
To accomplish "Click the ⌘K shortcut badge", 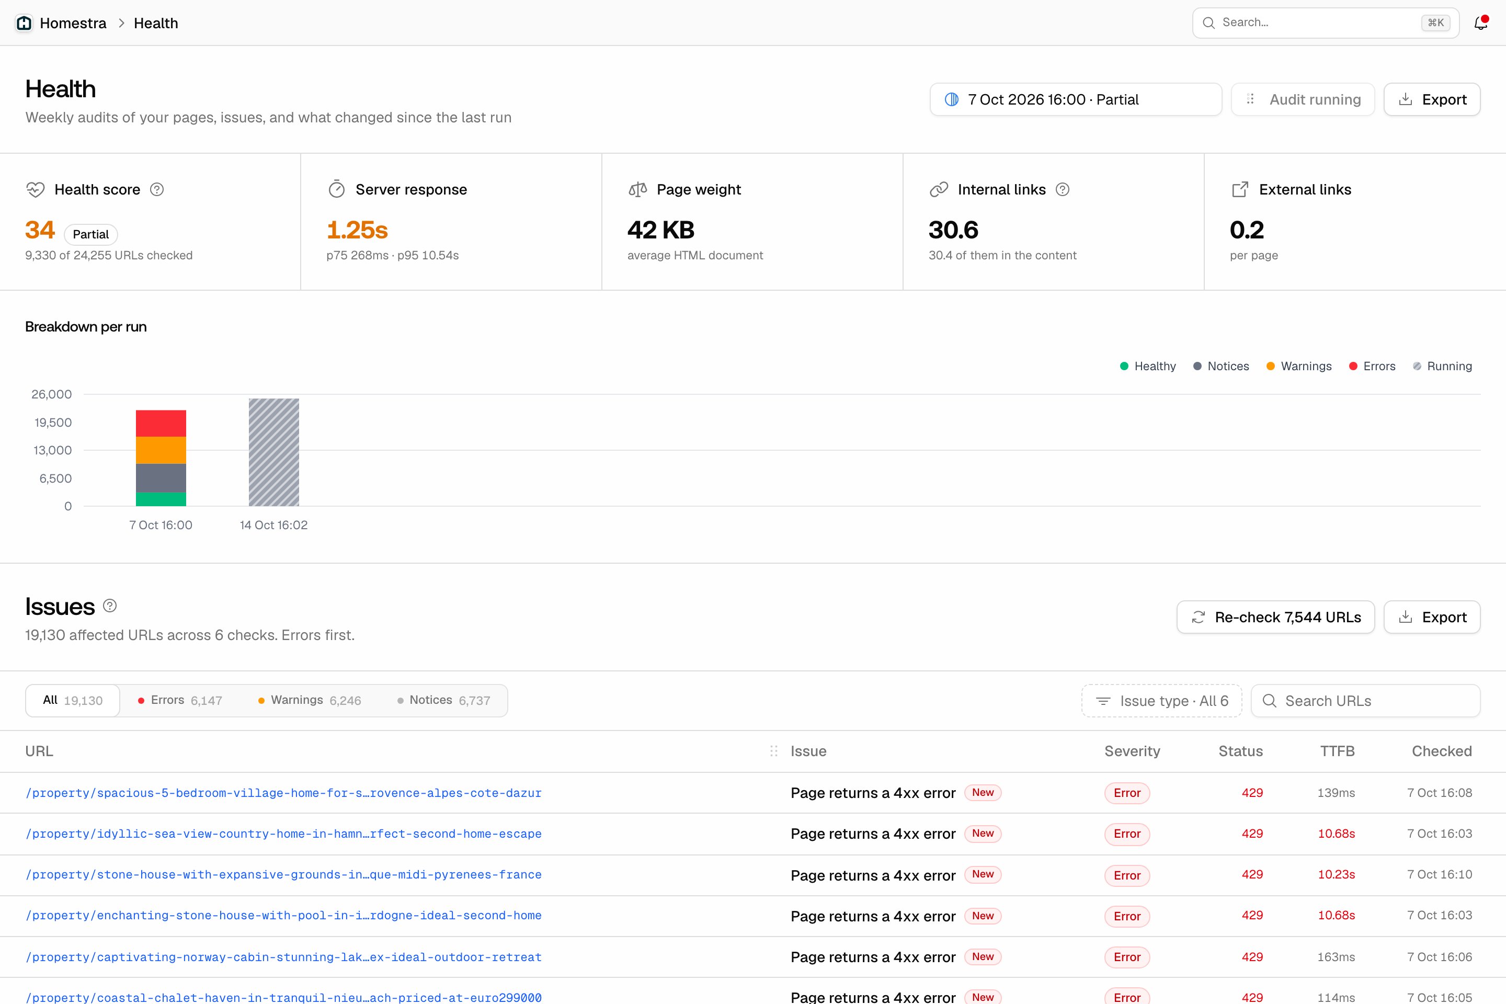I will [x=1435, y=23].
